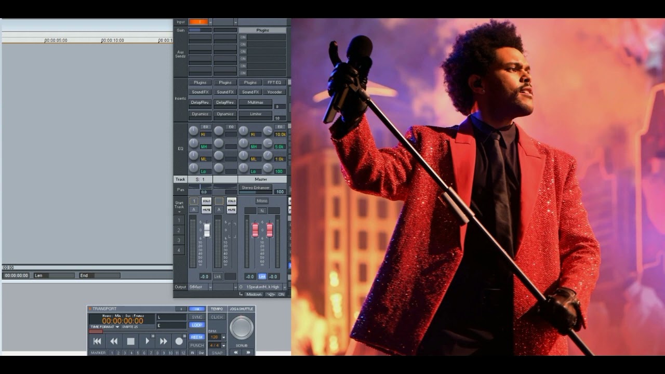
Task: Click the small button left of the blue arrow
Action: pos(181,309)
